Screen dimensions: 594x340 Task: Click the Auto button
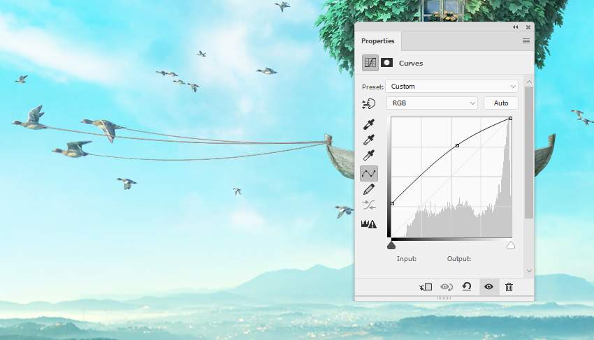click(501, 103)
